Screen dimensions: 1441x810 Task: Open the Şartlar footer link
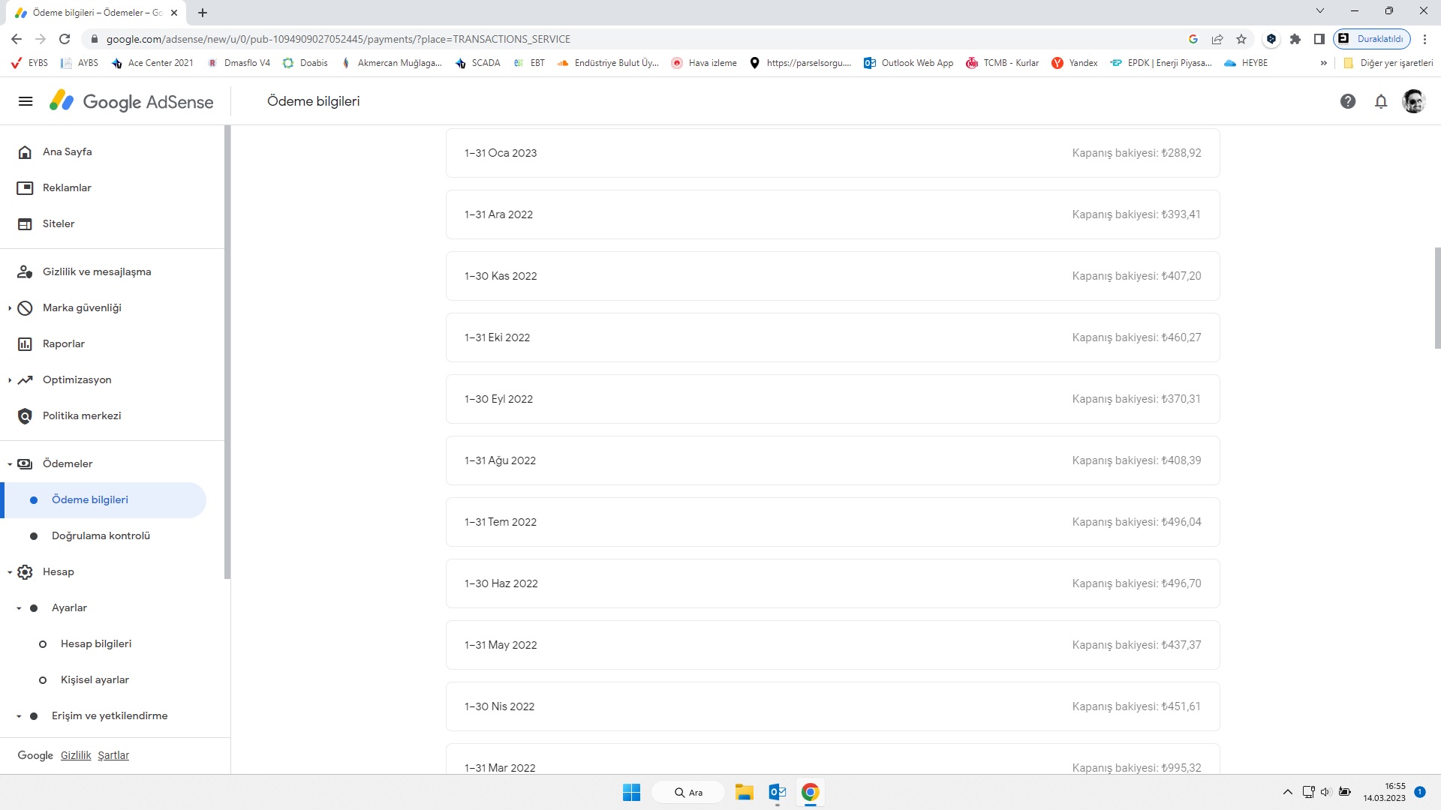coord(113,755)
